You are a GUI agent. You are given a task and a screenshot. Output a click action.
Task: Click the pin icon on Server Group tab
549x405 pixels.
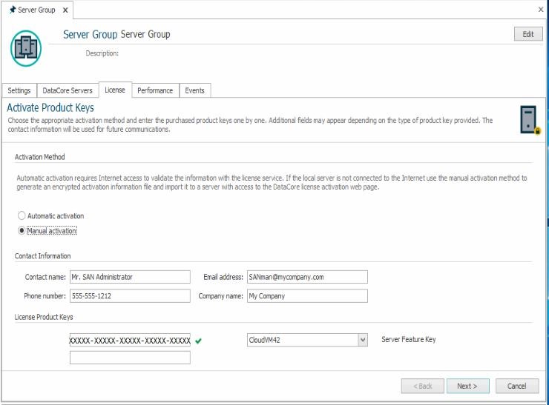12,10
